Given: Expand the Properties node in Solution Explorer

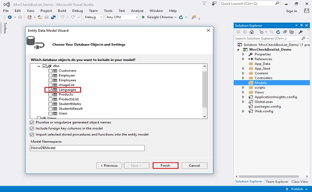Looking at the screenshot, I should (x=243, y=54).
